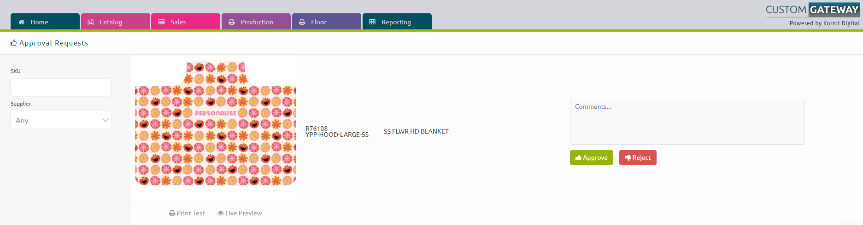This screenshot has height=225, width=863.
Task: Click the hooded blanket product thumbnail
Action: point(216,123)
